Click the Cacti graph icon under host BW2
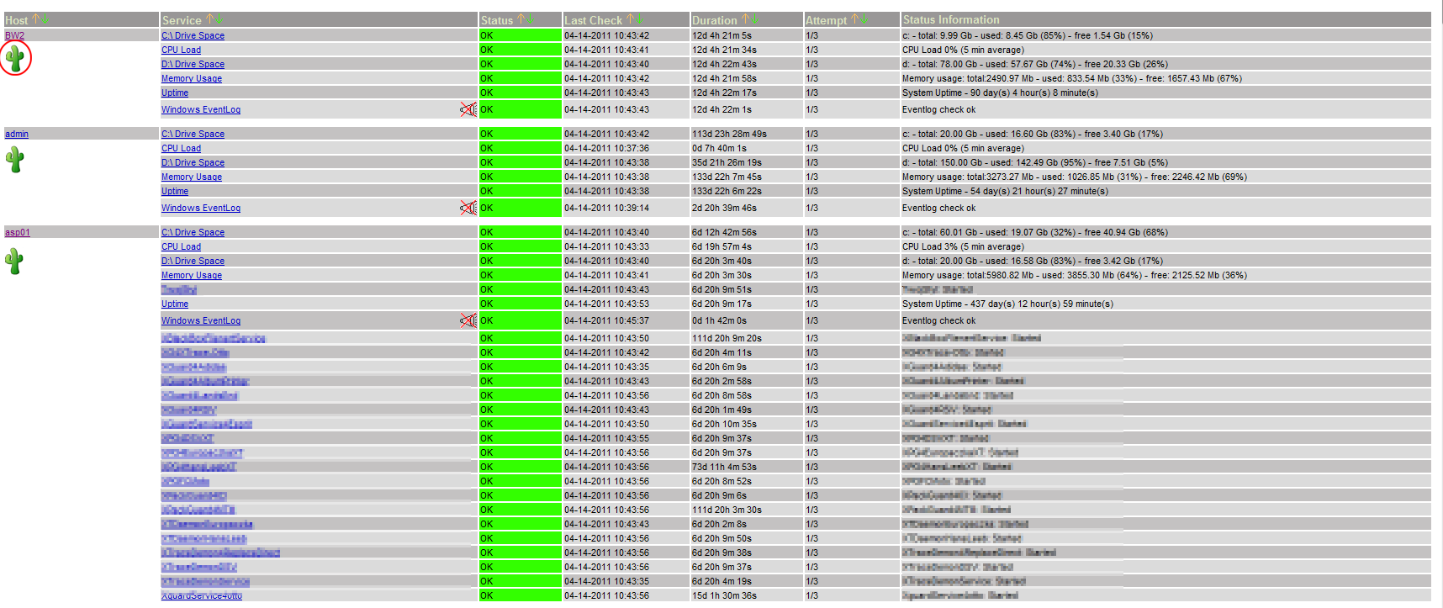 point(15,58)
